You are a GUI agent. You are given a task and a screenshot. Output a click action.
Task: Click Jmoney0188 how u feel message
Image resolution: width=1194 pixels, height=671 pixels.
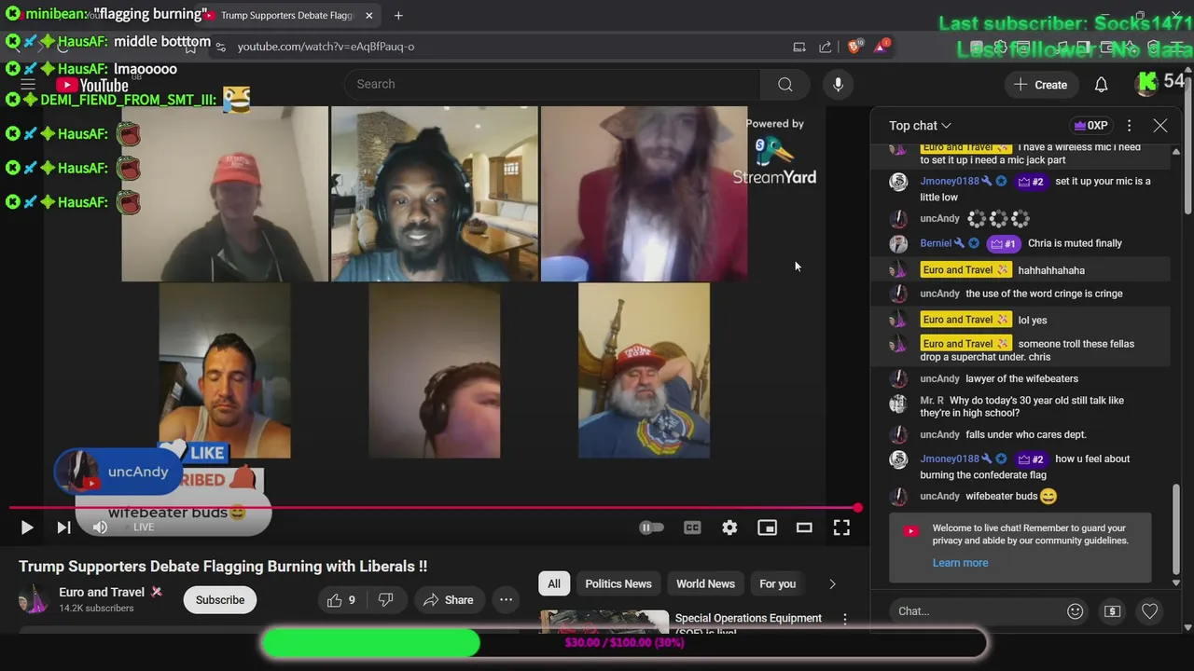tap(1020, 467)
